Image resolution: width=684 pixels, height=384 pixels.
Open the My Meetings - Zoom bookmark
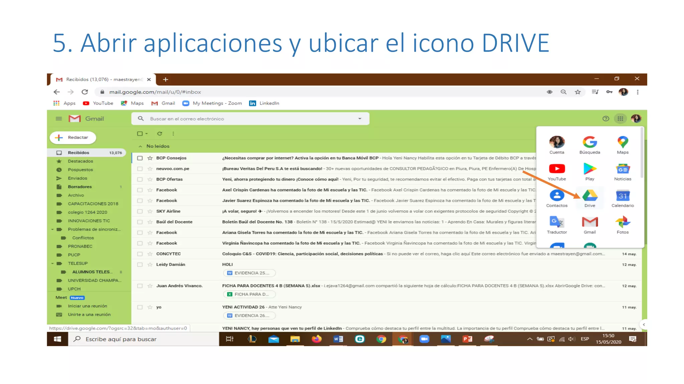coord(212,103)
